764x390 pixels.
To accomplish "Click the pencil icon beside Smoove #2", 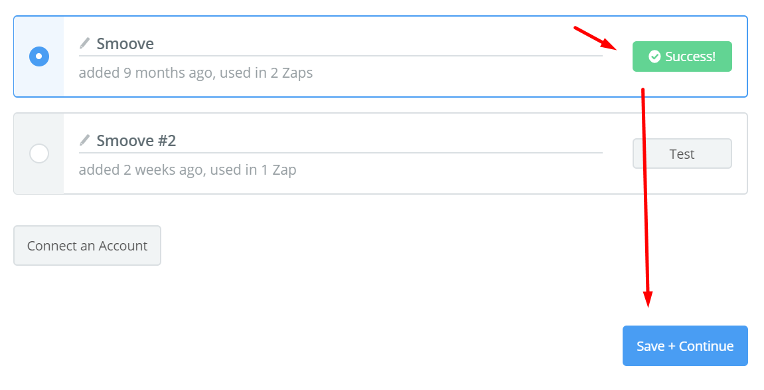I will 84,140.
